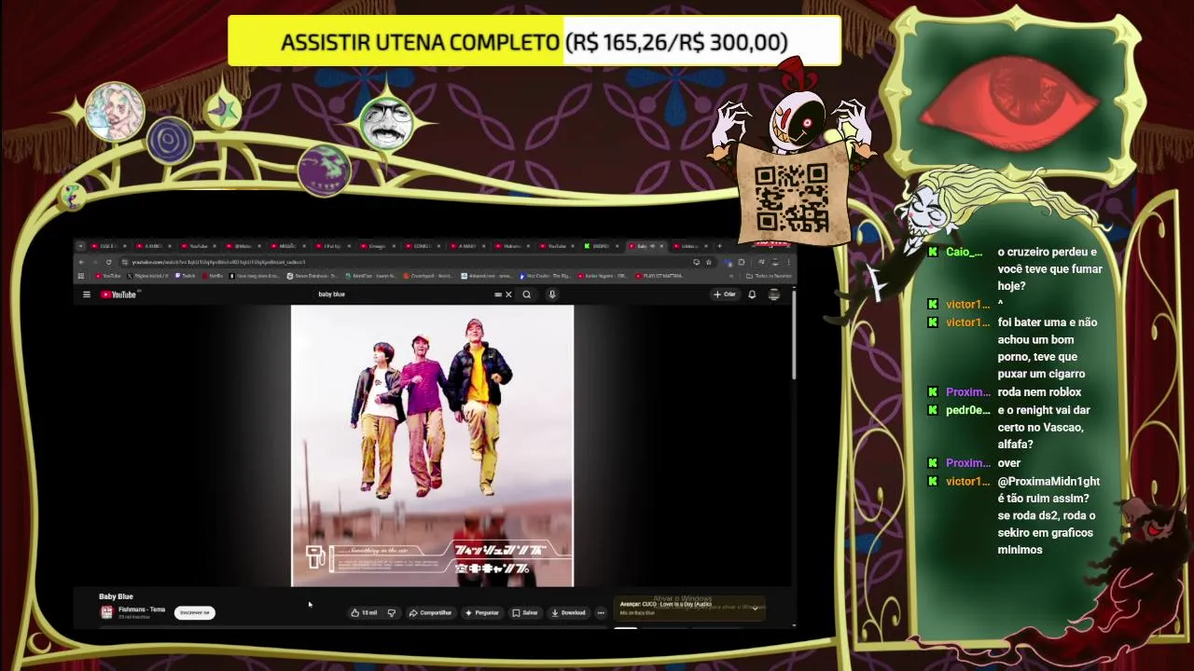Viewport: 1194px width, 671px height.
Task: Open the Fishmans channel avatar
Action: pyautogui.click(x=106, y=612)
